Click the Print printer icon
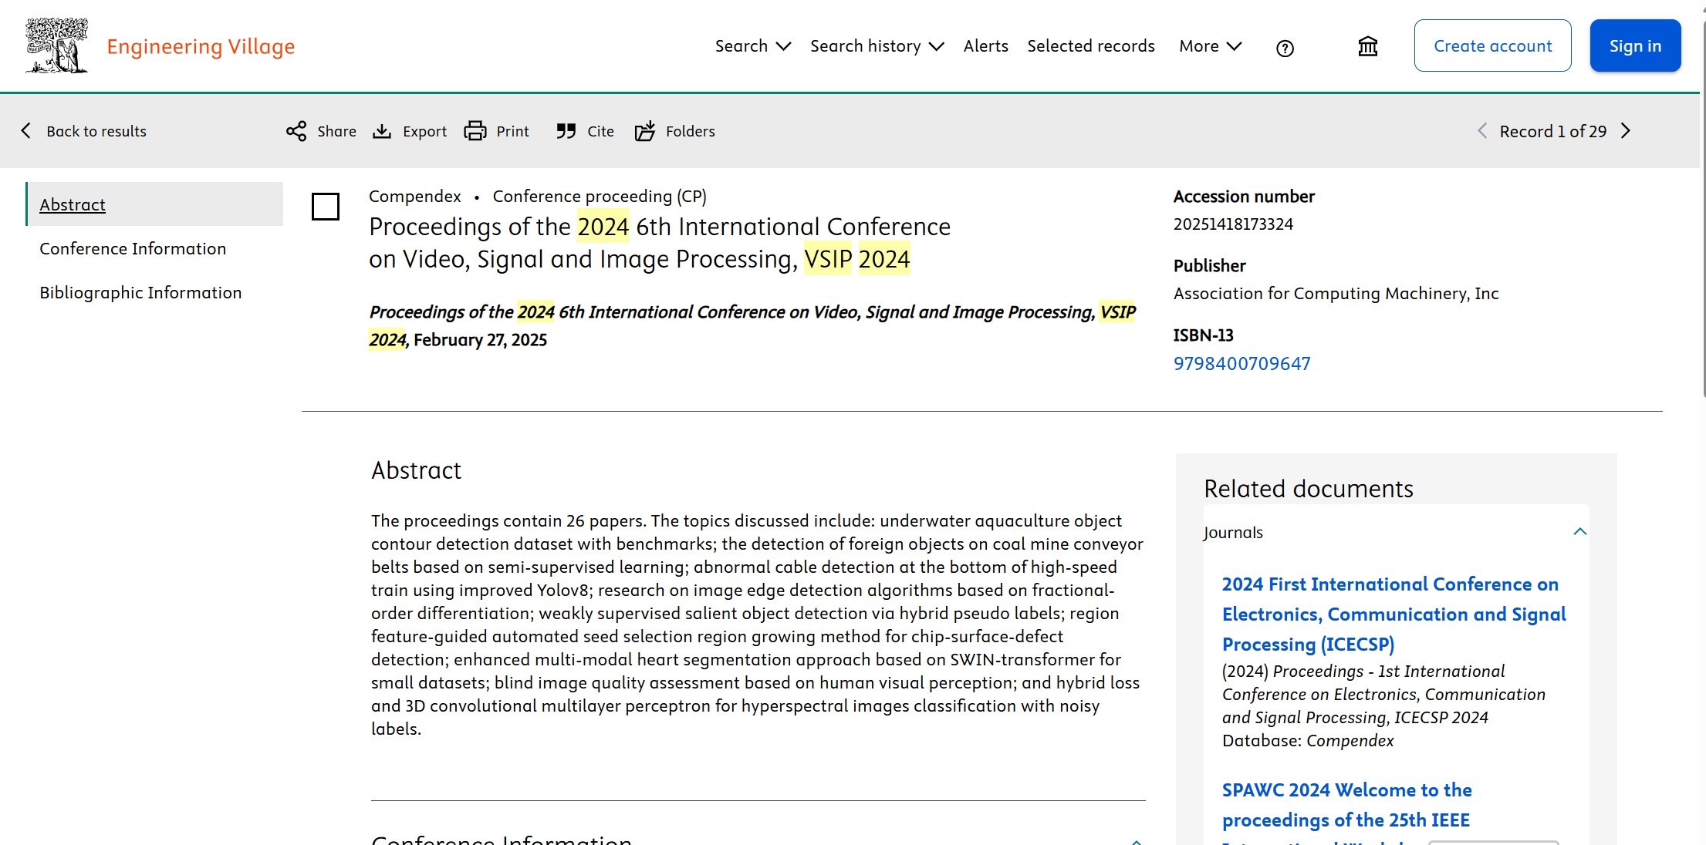The height and width of the screenshot is (845, 1706). [x=475, y=131]
